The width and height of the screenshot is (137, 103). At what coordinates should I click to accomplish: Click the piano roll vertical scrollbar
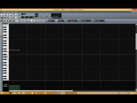coord(136,41)
